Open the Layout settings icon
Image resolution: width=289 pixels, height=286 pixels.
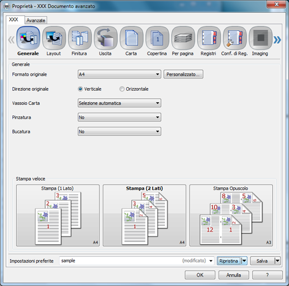click(x=54, y=38)
